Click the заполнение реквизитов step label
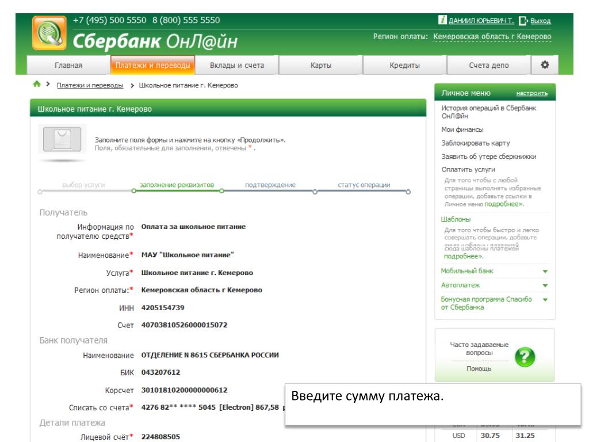Image resolution: width=589 pixels, height=442 pixels. point(177,185)
